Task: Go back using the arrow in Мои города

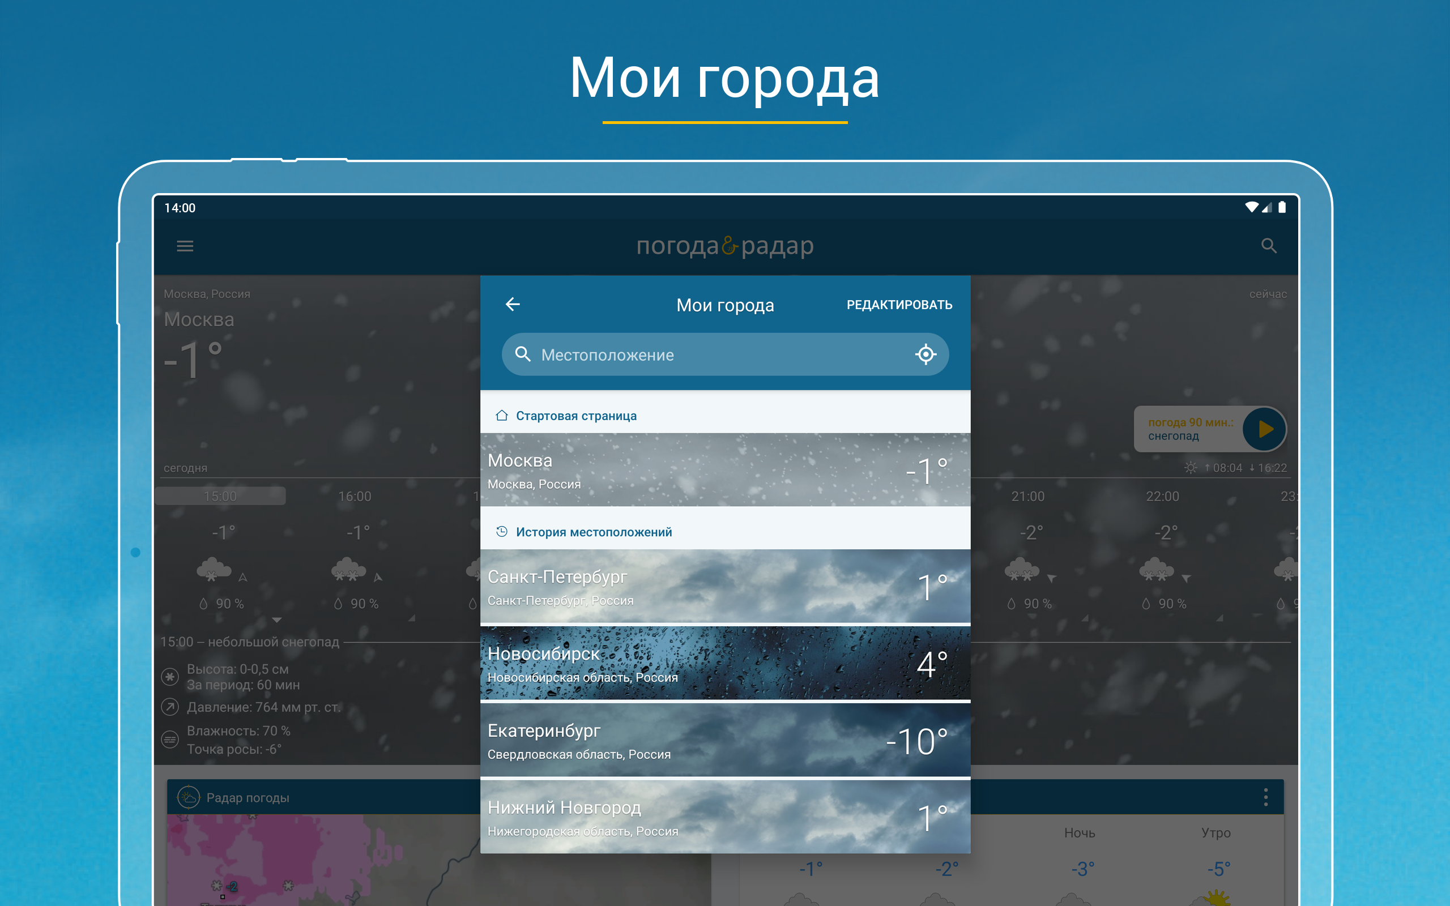Action: pos(512,305)
